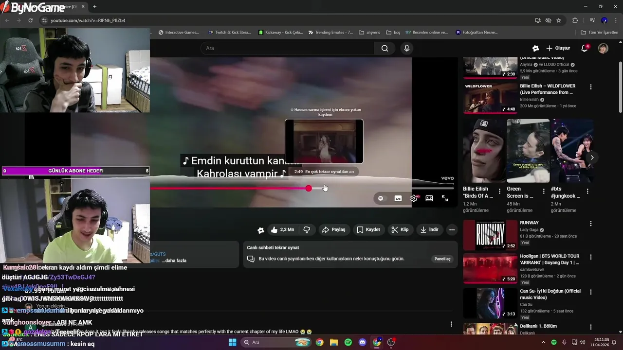
Task: Click the Paylaş share button
Action: tap(334, 229)
